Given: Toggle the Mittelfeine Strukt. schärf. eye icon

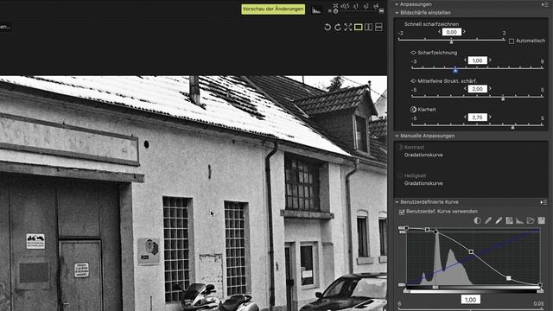Looking at the screenshot, I should (x=413, y=81).
